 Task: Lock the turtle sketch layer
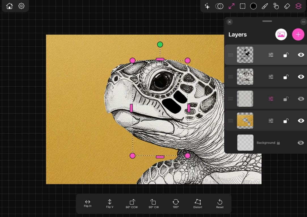point(286,77)
